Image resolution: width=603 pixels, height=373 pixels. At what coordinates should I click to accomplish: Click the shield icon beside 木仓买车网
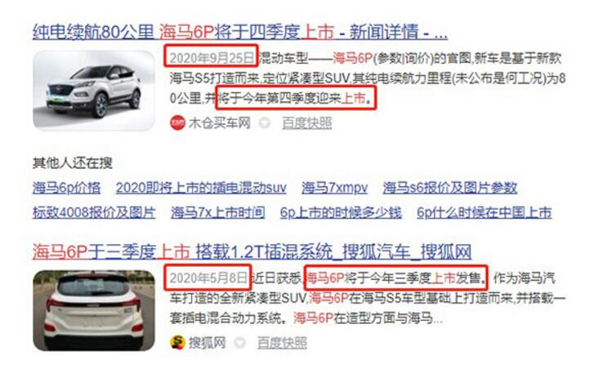265,123
